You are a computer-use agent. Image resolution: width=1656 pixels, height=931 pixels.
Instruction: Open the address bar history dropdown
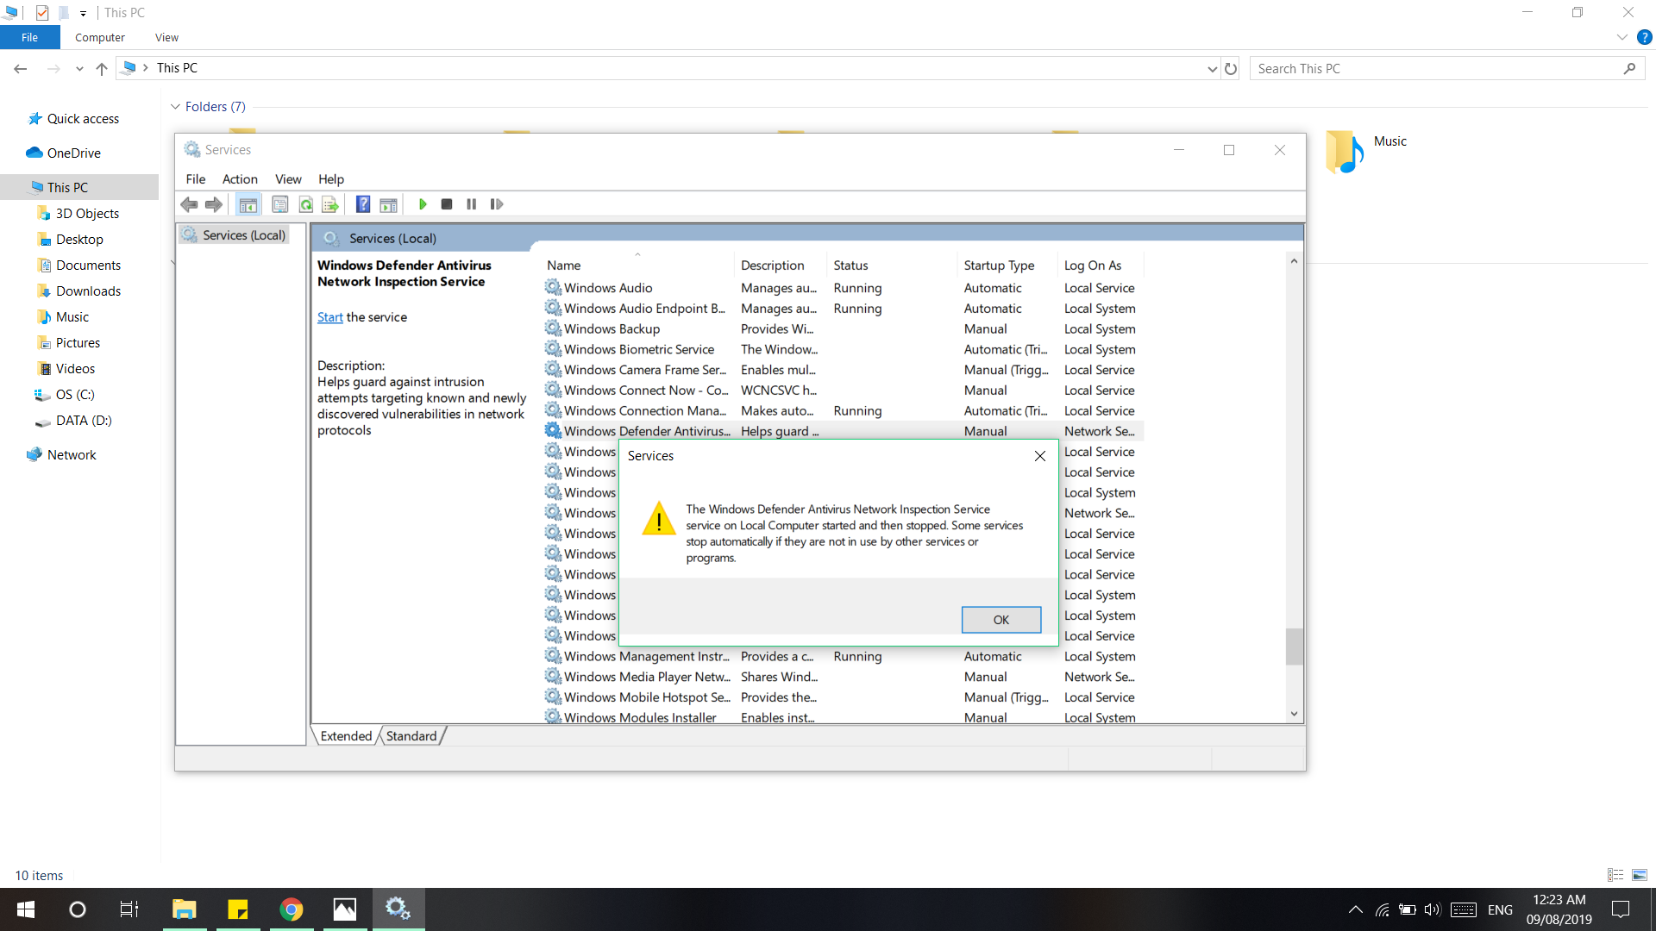pyautogui.click(x=1212, y=69)
